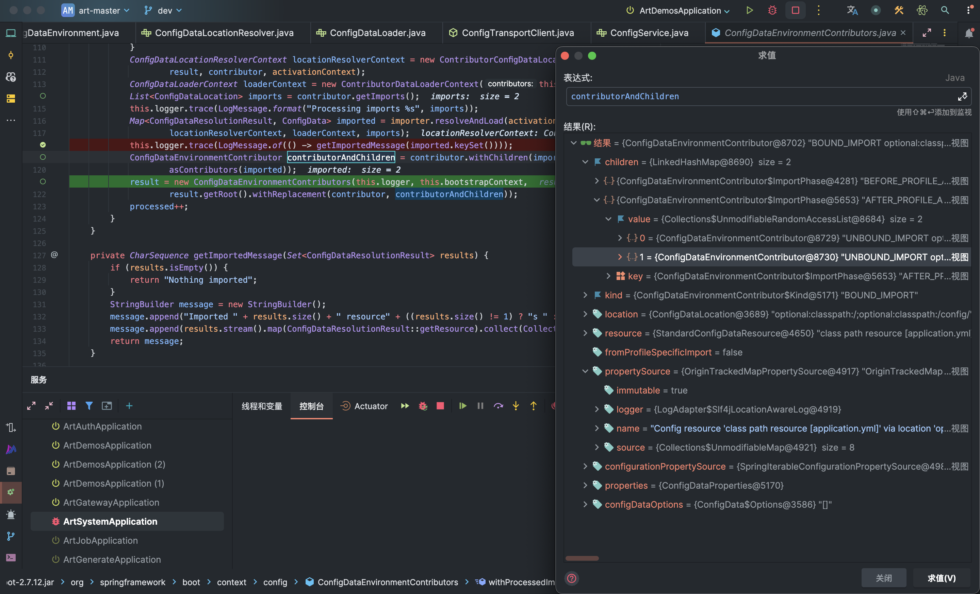980x594 pixels.
Task: Click the filter icon in Services panel
Action: click(89, 406)
